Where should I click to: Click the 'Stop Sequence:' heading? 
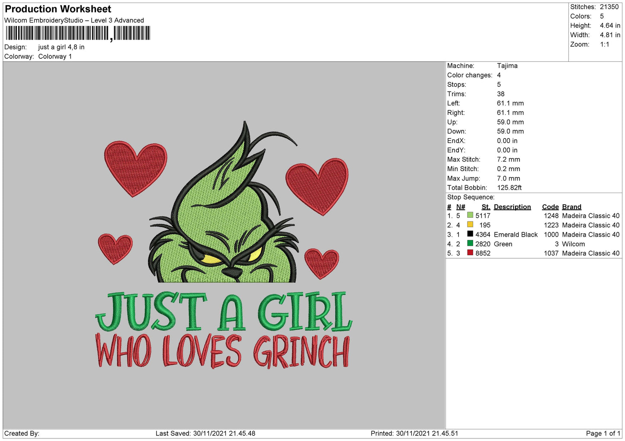coord(471,197)
